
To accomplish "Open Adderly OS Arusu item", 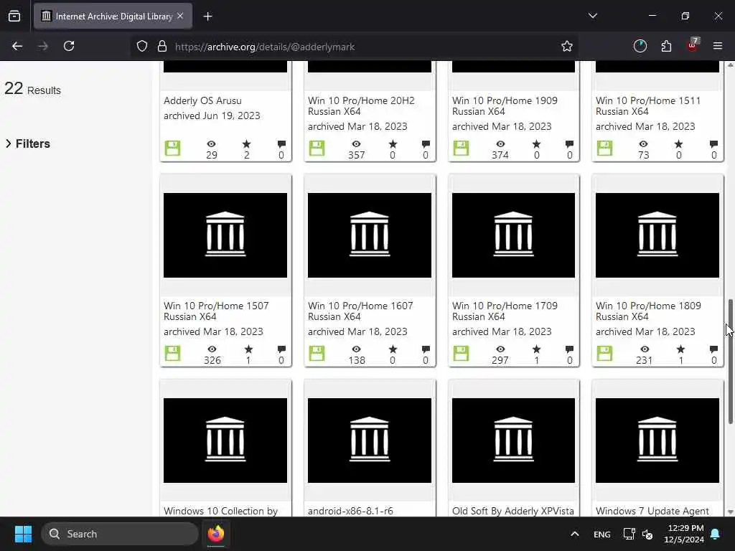I will point(202,100).
